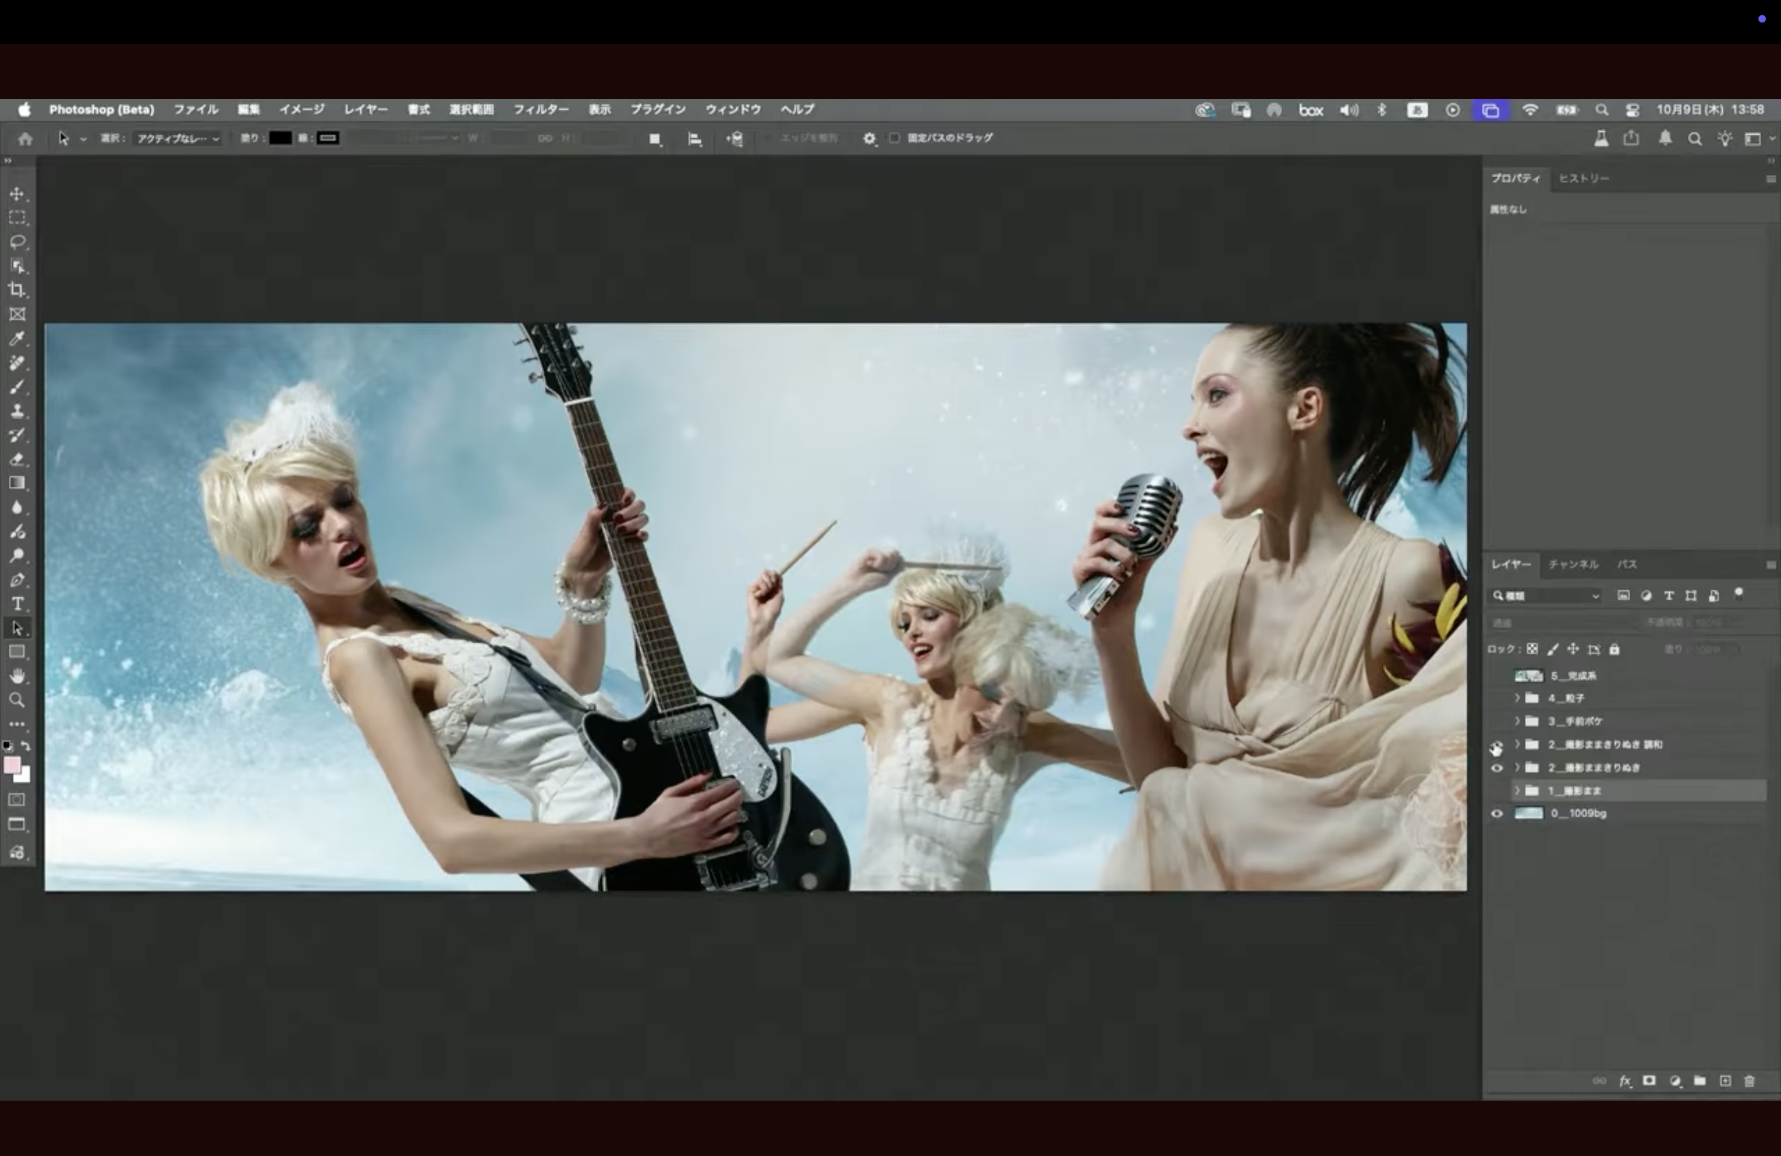Select the Crop tool
Viewport: 1781px width, 1156px height.
click(17, 290)
